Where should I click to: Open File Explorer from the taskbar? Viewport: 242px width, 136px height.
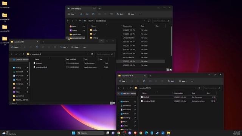pyautogui.click(x=168, y=133)
